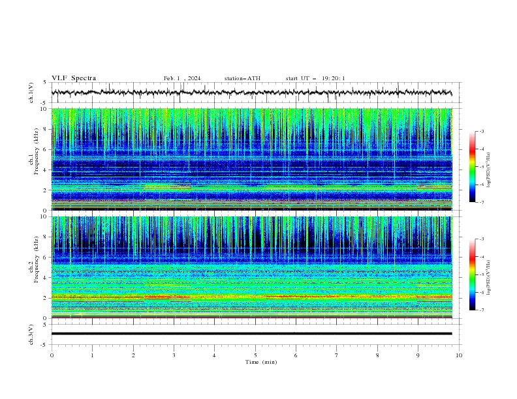Select the ch.1 "Frequency (kHz)" axis label
The width and height of the screenshot is (517, 399).
pos(37,151)
